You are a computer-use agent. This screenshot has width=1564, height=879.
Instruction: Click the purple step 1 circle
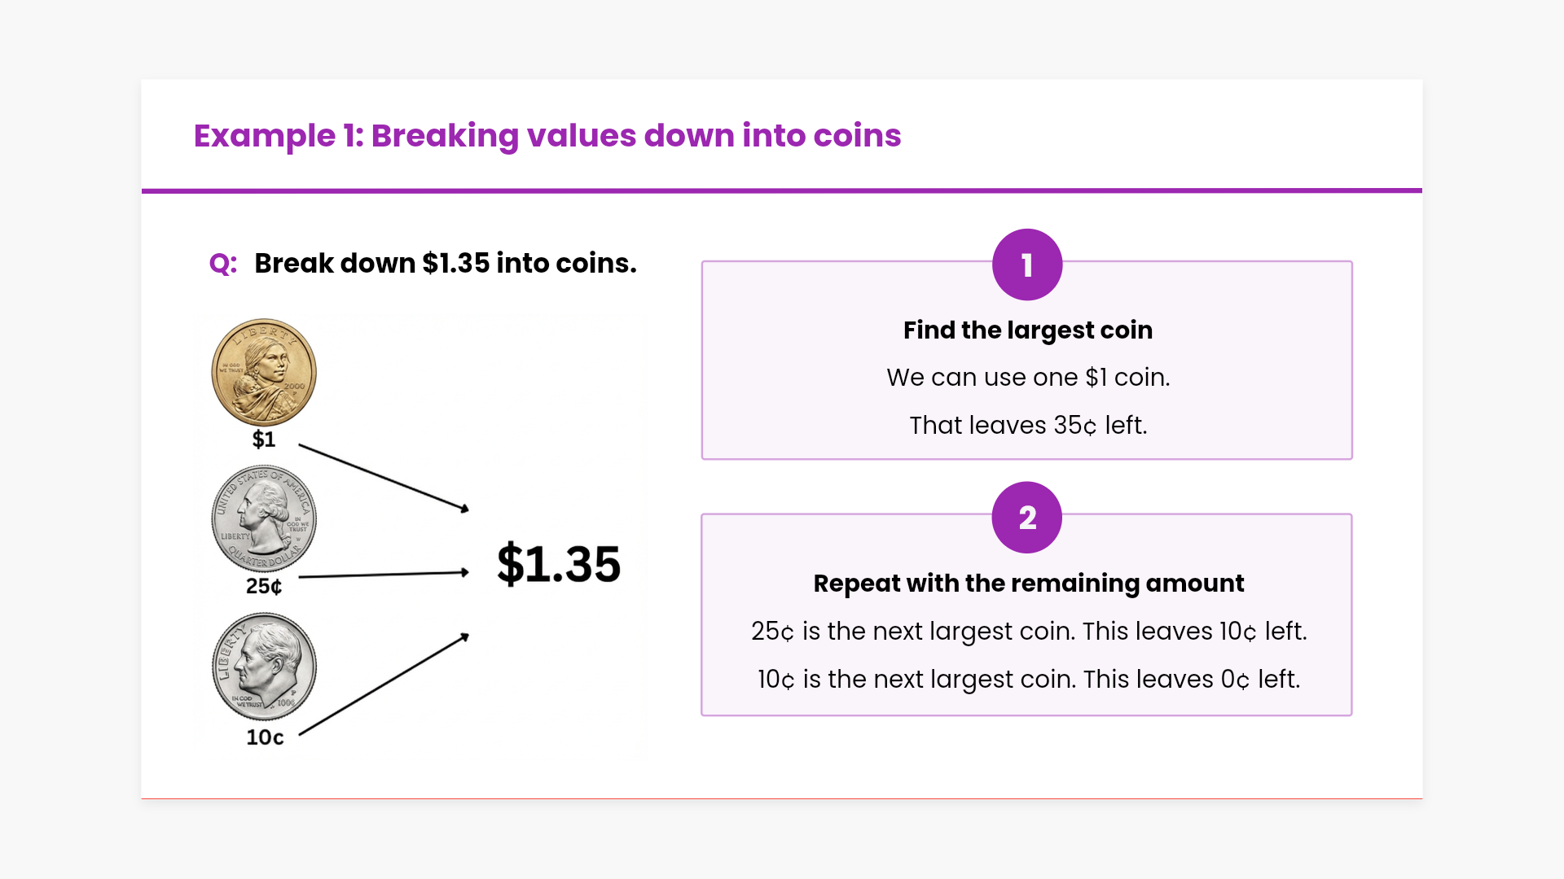(x=1026, y=265)
